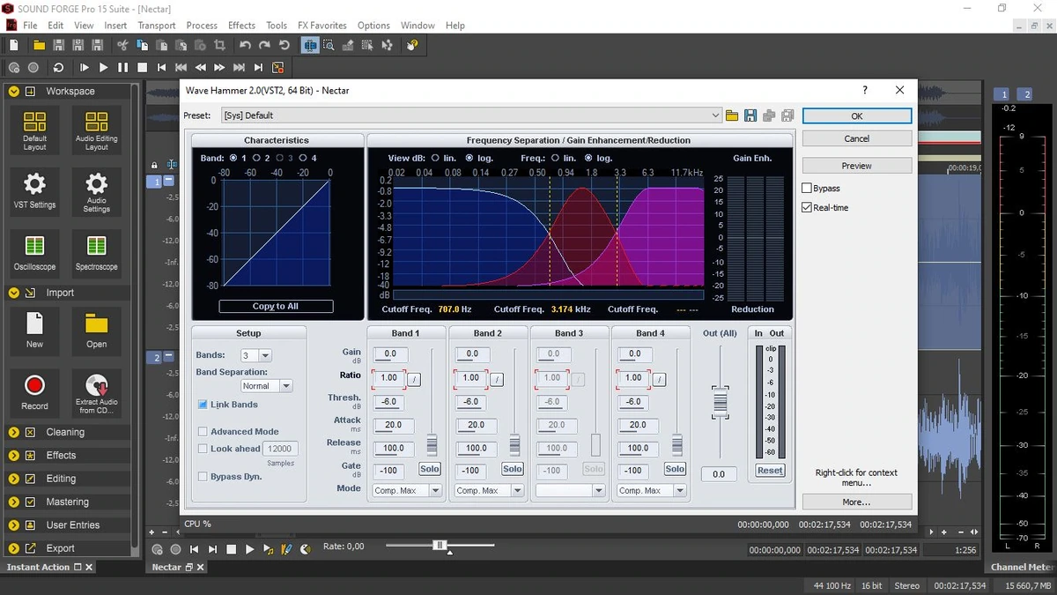Screen dimensions: 1057x595
Task: Enable Bypass Dyn. checkbox
Action: [203, 477]
